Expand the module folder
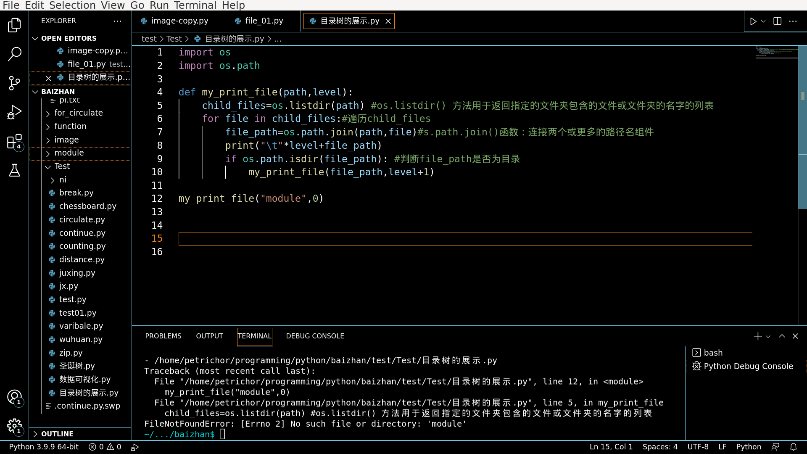 pyautogui.click(x=80, y=153)
